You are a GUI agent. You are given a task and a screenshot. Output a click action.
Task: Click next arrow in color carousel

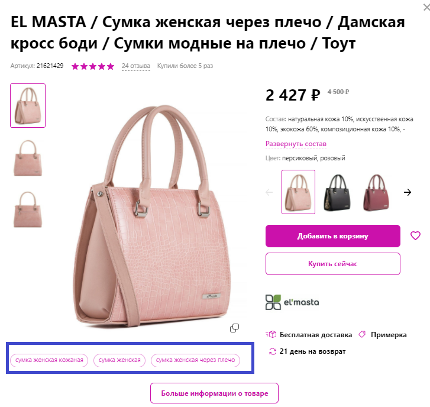click(x=408, y=192)
